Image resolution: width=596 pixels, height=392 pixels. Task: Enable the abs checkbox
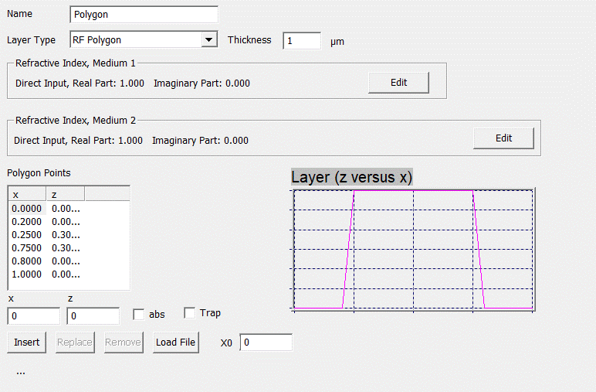[x=139, y=315]
